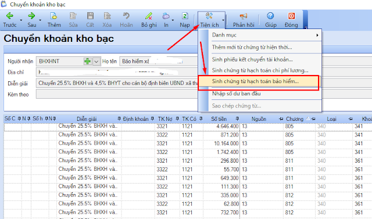Open dropdown arrow beside In
The image size is (372, 219).
click(173, 20)
